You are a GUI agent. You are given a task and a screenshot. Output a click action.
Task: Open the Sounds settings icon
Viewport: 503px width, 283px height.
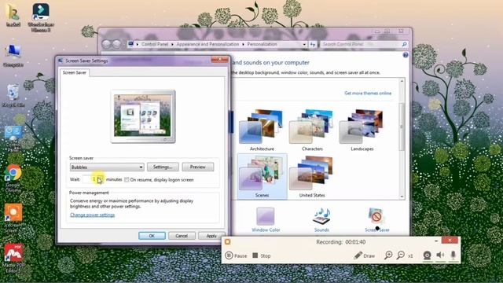pos(321,216)
